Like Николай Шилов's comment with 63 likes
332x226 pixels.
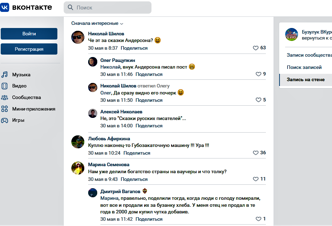click(256, 48)
